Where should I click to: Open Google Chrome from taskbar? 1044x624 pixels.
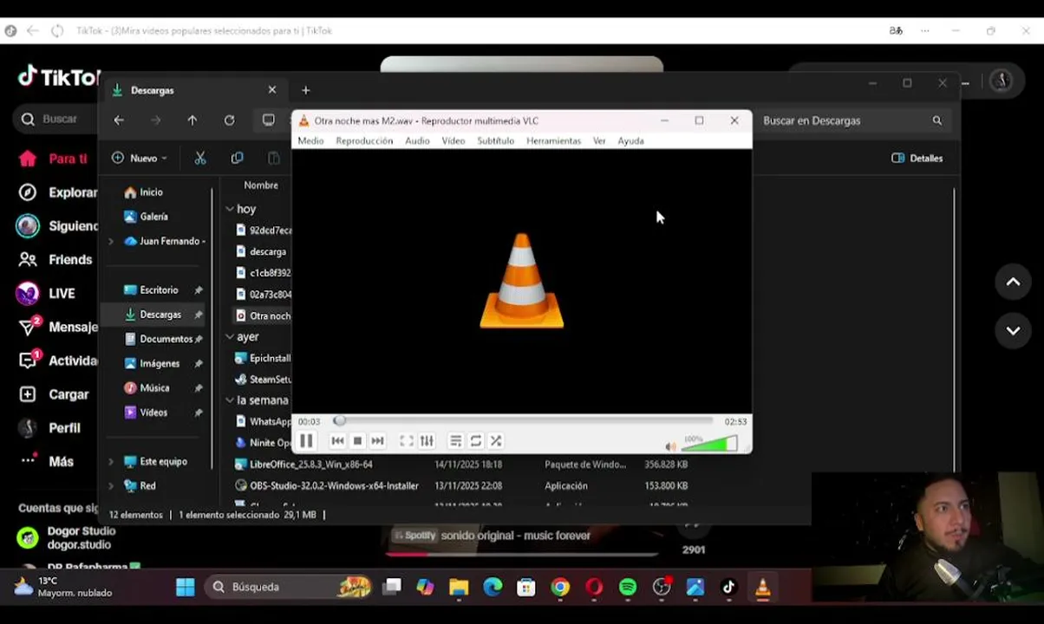pyautogui.click(x=560, y=588)
